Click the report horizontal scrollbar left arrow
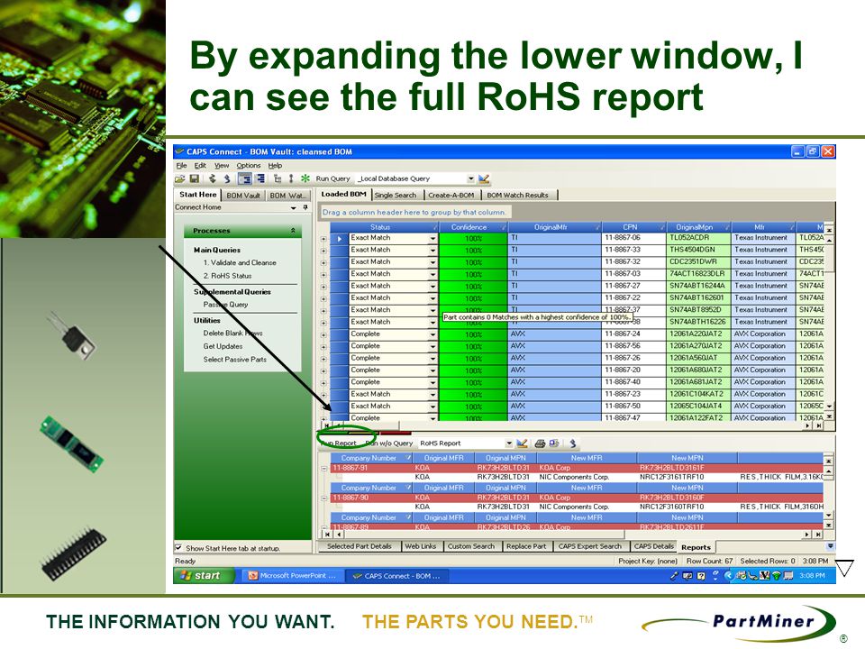This screenshot has width=865, height=649. point(338,535)
